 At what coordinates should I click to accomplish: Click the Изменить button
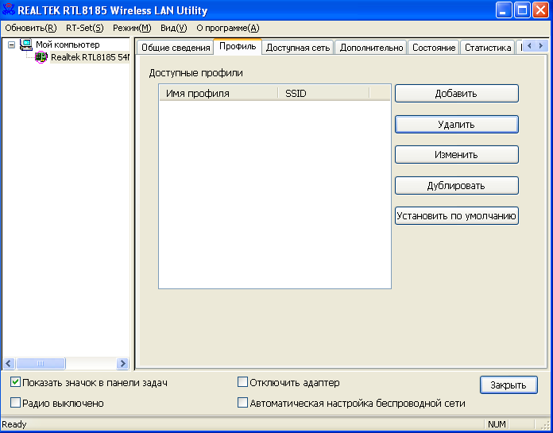456,154
